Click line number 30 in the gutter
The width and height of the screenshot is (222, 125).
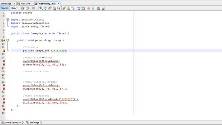click(3, 113)
